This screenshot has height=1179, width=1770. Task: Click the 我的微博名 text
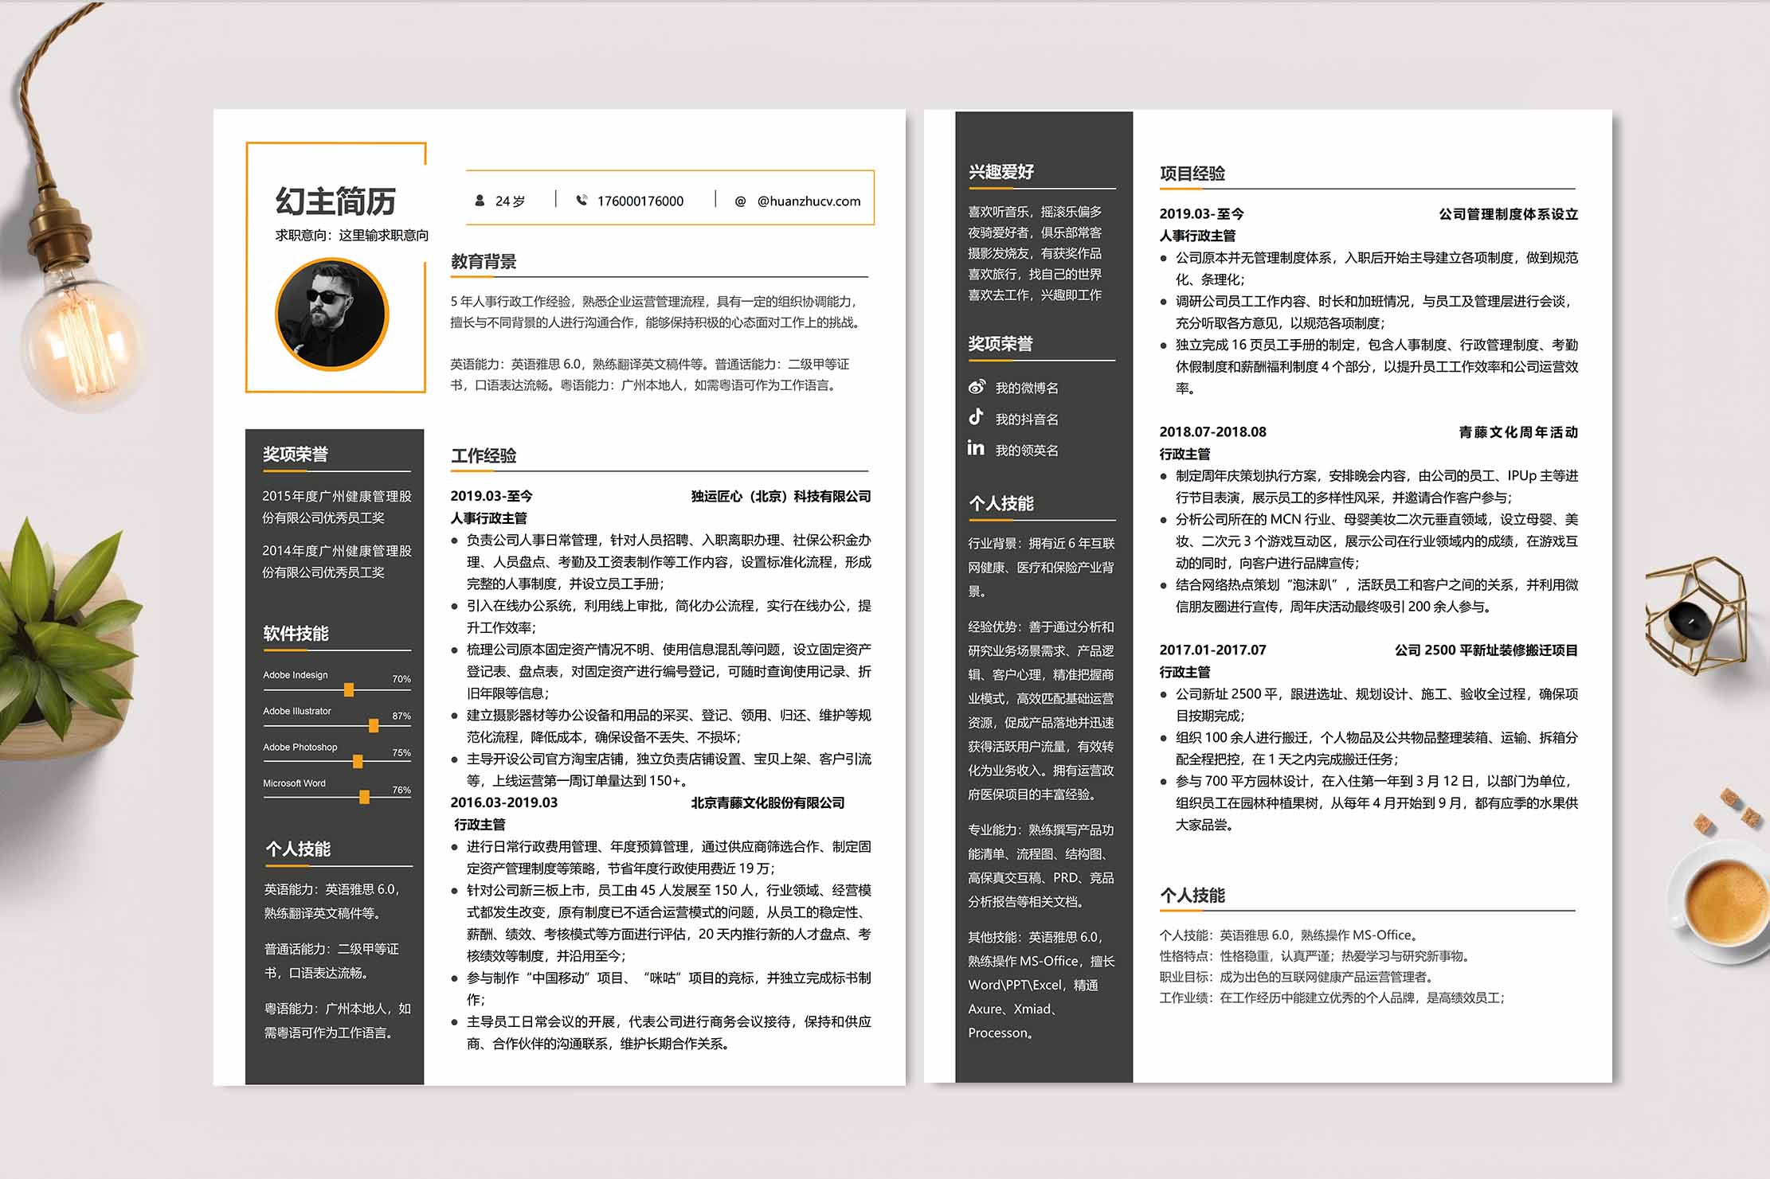click(x=1027, y=388)
